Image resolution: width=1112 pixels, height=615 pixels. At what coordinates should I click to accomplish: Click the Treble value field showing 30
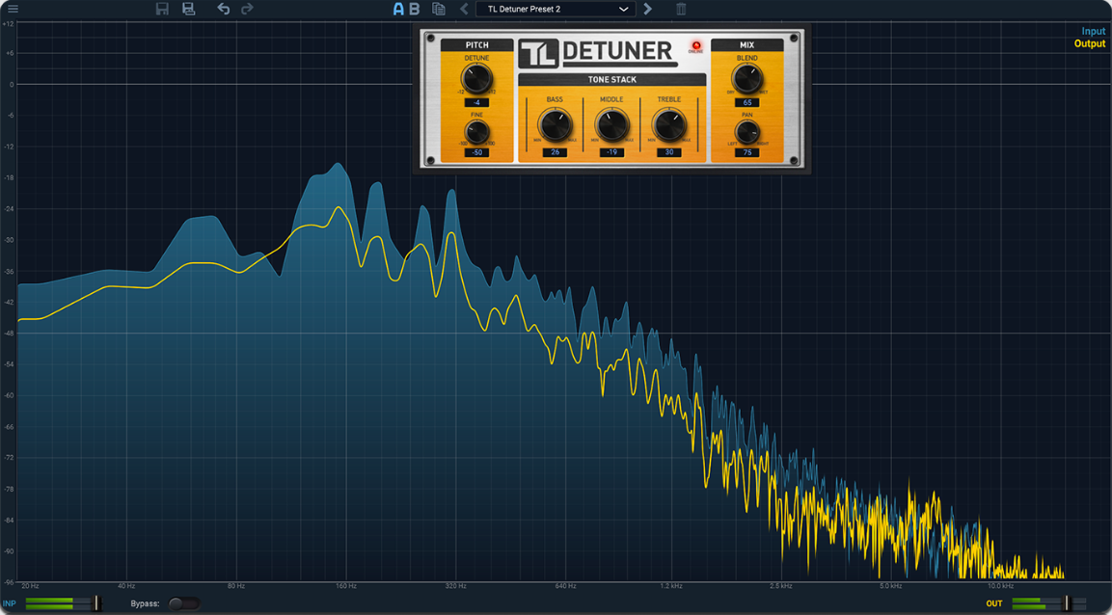[668, 152]
